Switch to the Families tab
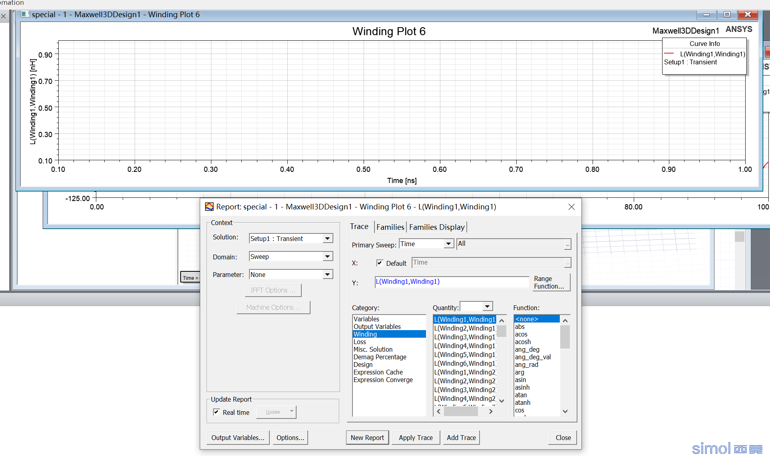Image resolution: width=770 pixels, height=456 pixels. [390, 227]
